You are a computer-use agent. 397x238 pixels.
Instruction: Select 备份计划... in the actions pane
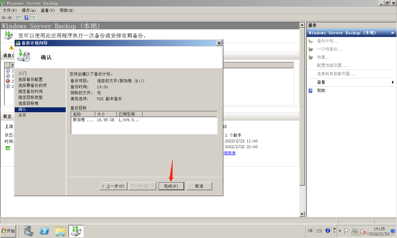pyautogui.click(x=328, y=41)
